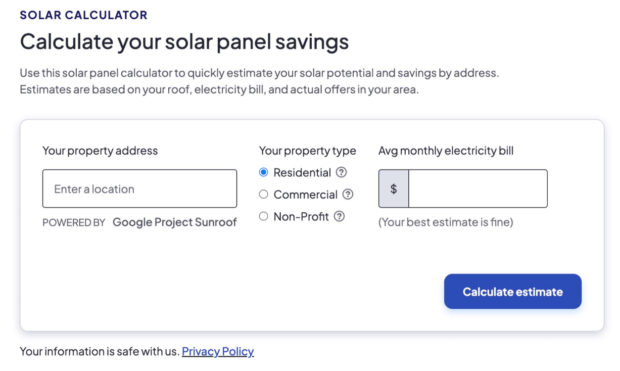
Task: Click the help icon beside Residential
Action: [342, 172]
